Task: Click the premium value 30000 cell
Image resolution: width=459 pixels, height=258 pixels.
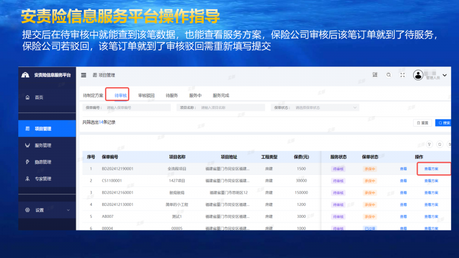Action: (301, 181)
